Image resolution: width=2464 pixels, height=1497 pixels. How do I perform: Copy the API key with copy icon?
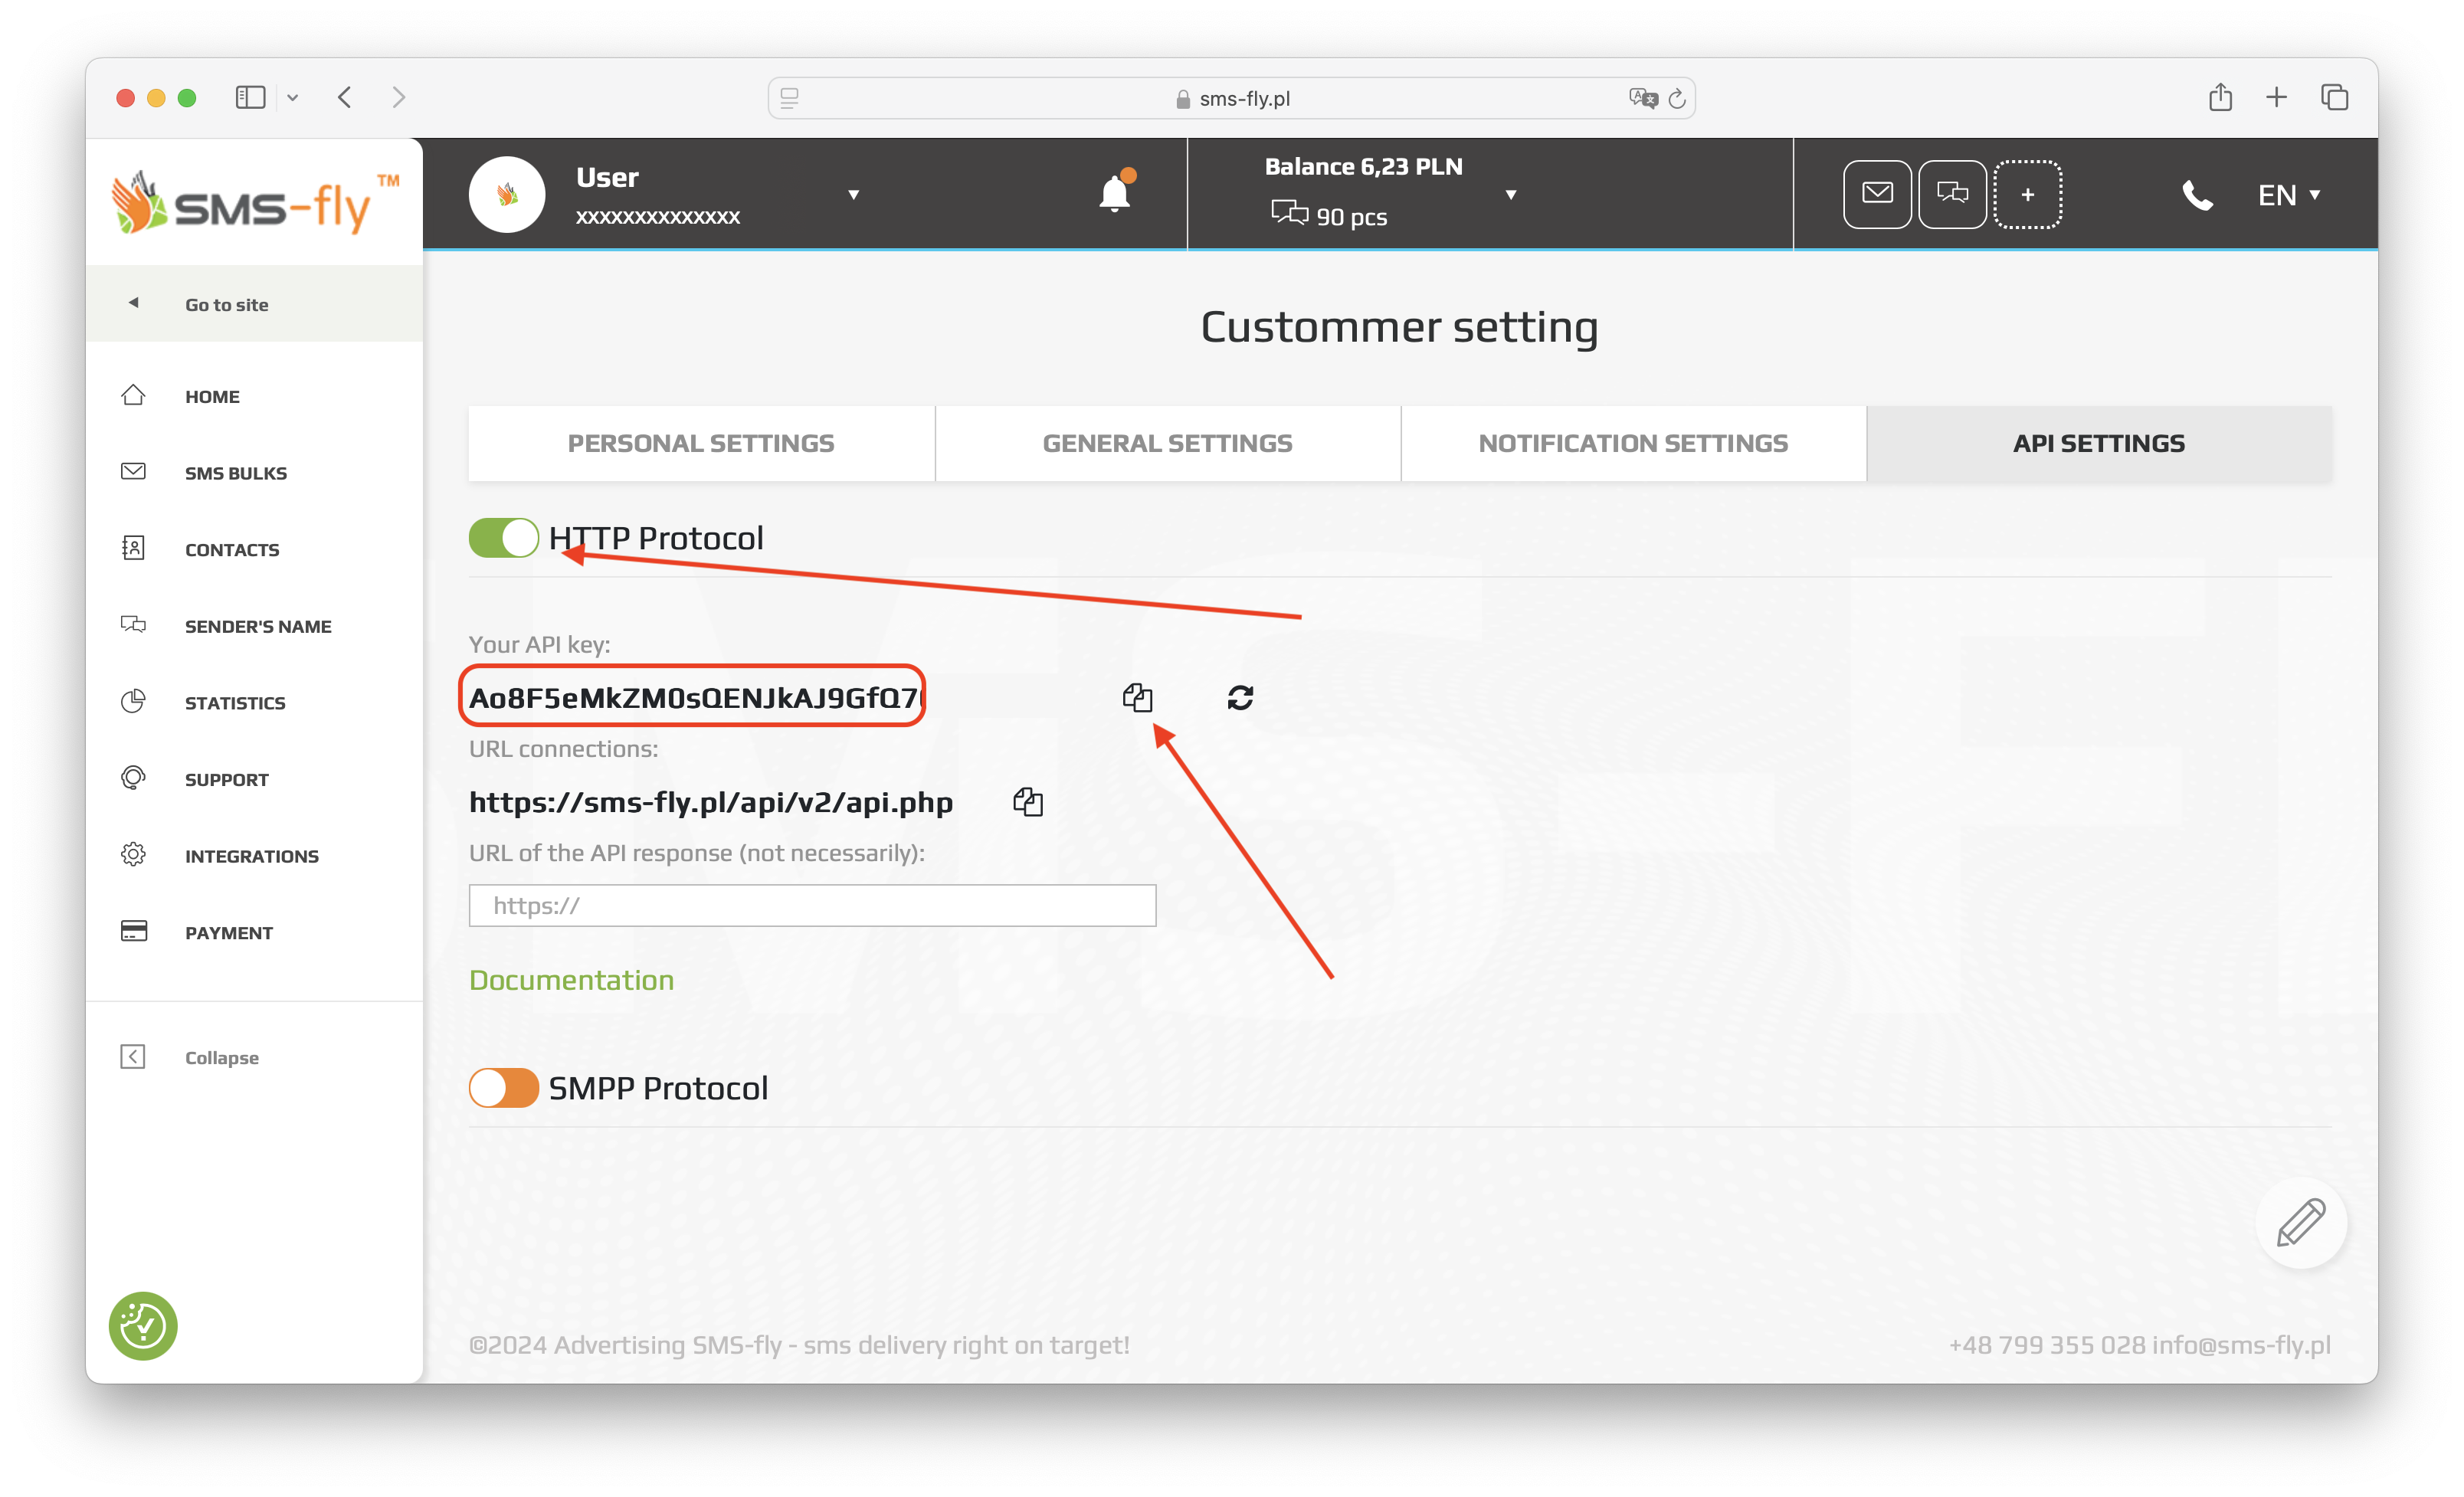click(x=1137, y=697)
